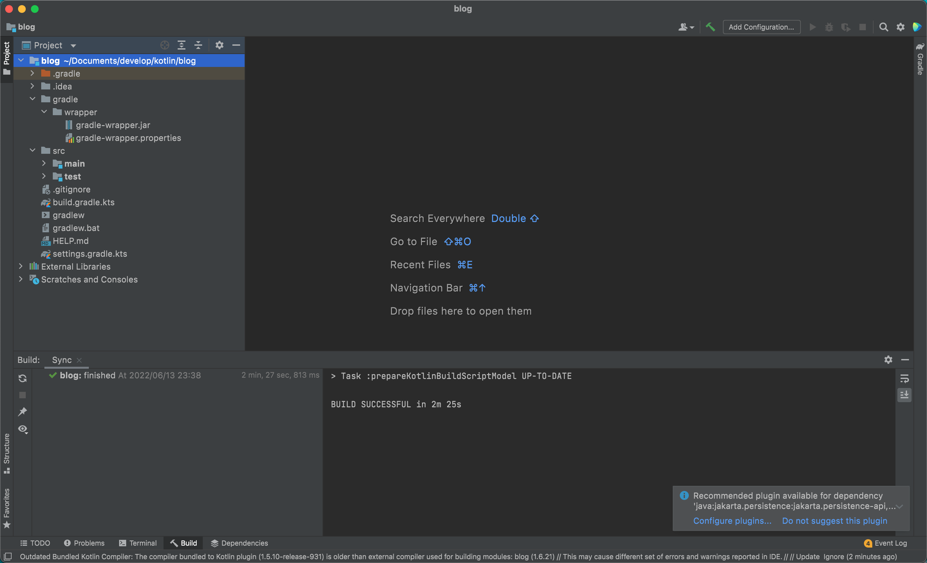Click Pin Tab icon in Build panel
This screenshot has width=927, height=563.
[x=23, y=411]
